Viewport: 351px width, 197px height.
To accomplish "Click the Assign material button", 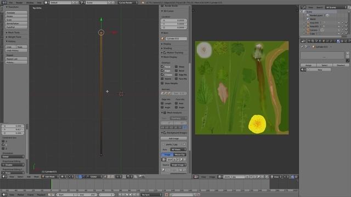I will tap(308, 65).
